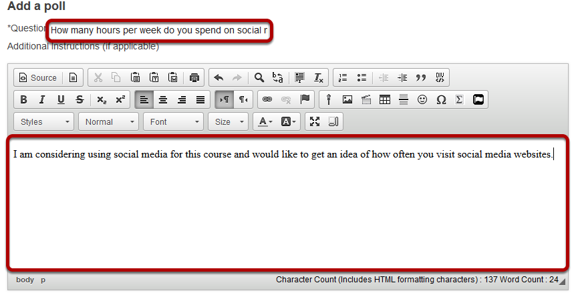This screenshot has height=293, width=574.
Task: Apply Block Quote formatting
Action: click(x=421, y=77)
